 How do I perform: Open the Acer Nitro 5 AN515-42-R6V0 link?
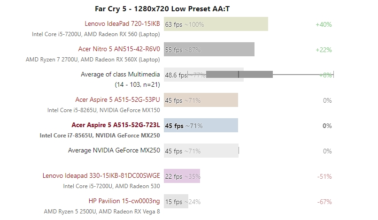coord(119,48)
